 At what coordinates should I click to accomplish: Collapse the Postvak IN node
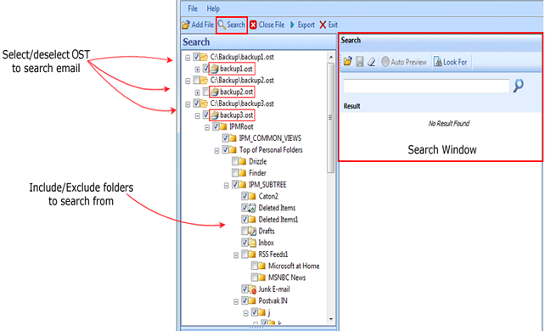236,301
